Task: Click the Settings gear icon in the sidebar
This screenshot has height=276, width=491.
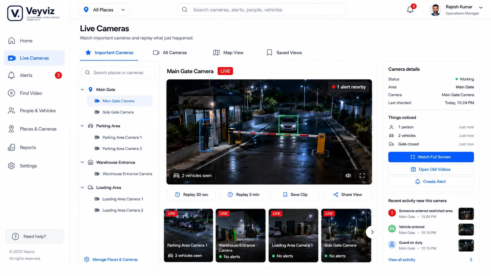Action: coord(11,166)
